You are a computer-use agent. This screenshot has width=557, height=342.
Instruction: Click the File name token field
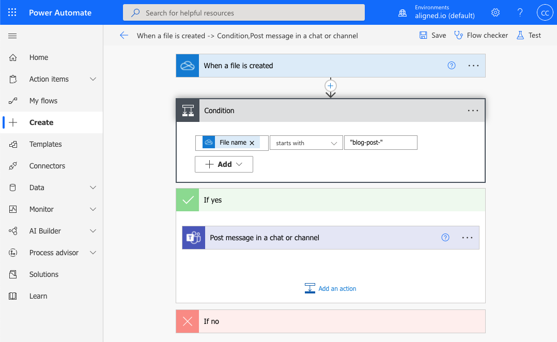231,143
